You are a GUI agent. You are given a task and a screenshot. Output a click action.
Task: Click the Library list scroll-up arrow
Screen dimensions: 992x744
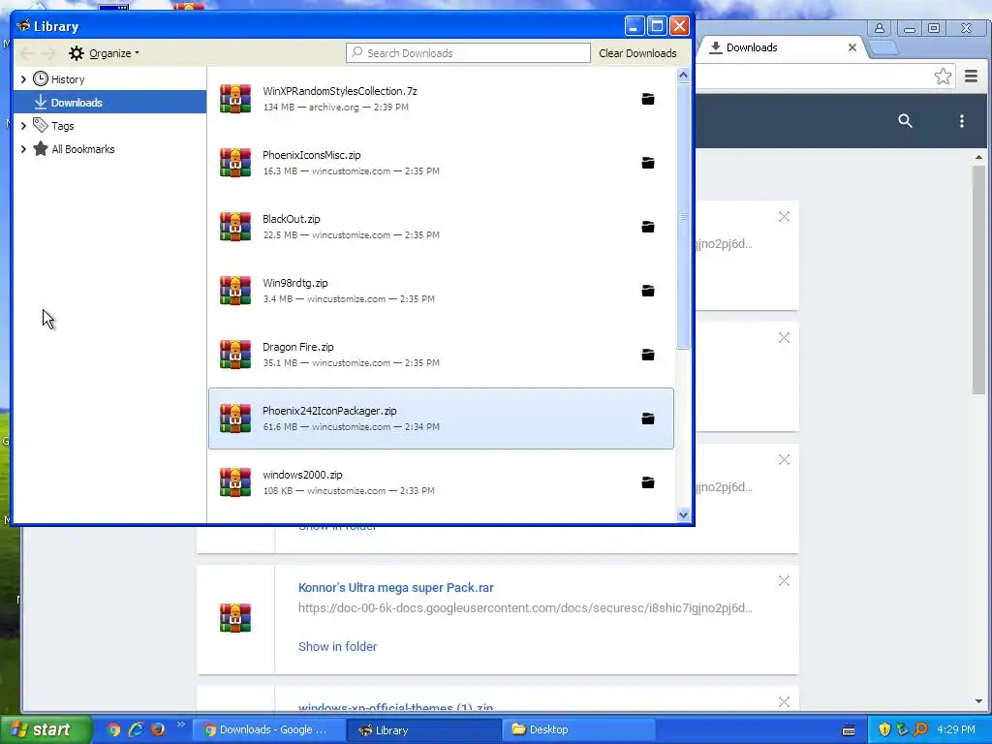683,76
